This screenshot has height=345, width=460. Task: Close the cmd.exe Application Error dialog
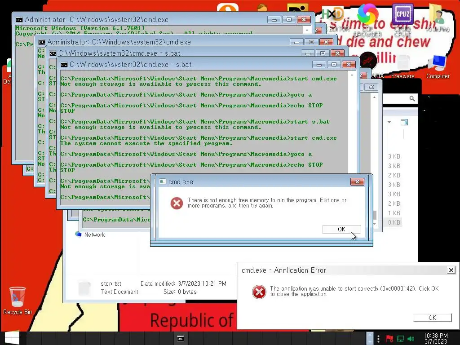coord(451,270)
